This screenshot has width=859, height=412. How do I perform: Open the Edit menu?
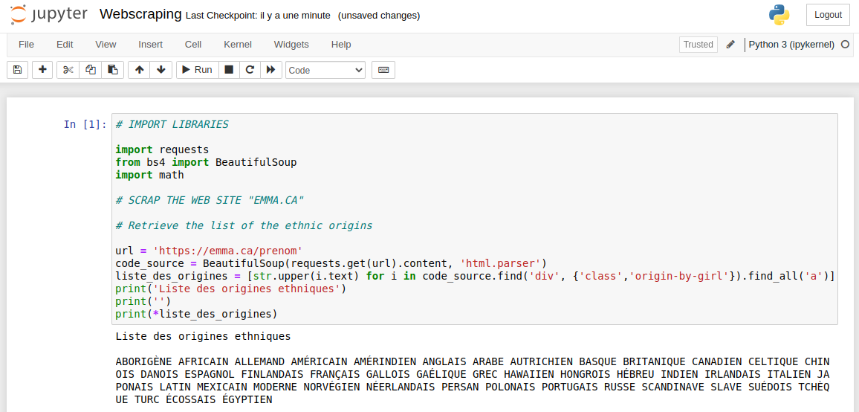pos(65,45)
